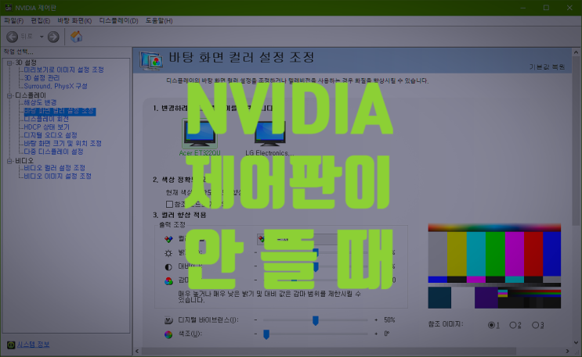Click the minus at 색조 slider start

click(x=255, y=334)
